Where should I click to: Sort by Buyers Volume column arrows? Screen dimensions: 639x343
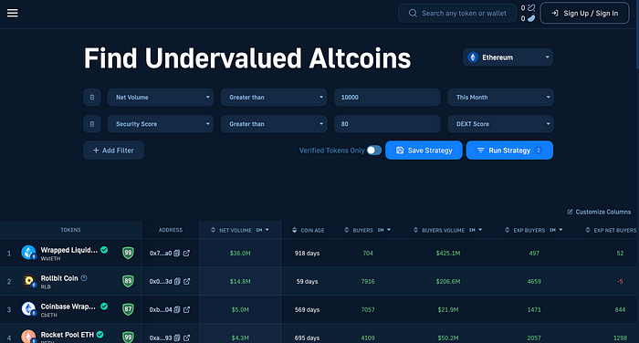pyautogui.click(x=415, y=230)
